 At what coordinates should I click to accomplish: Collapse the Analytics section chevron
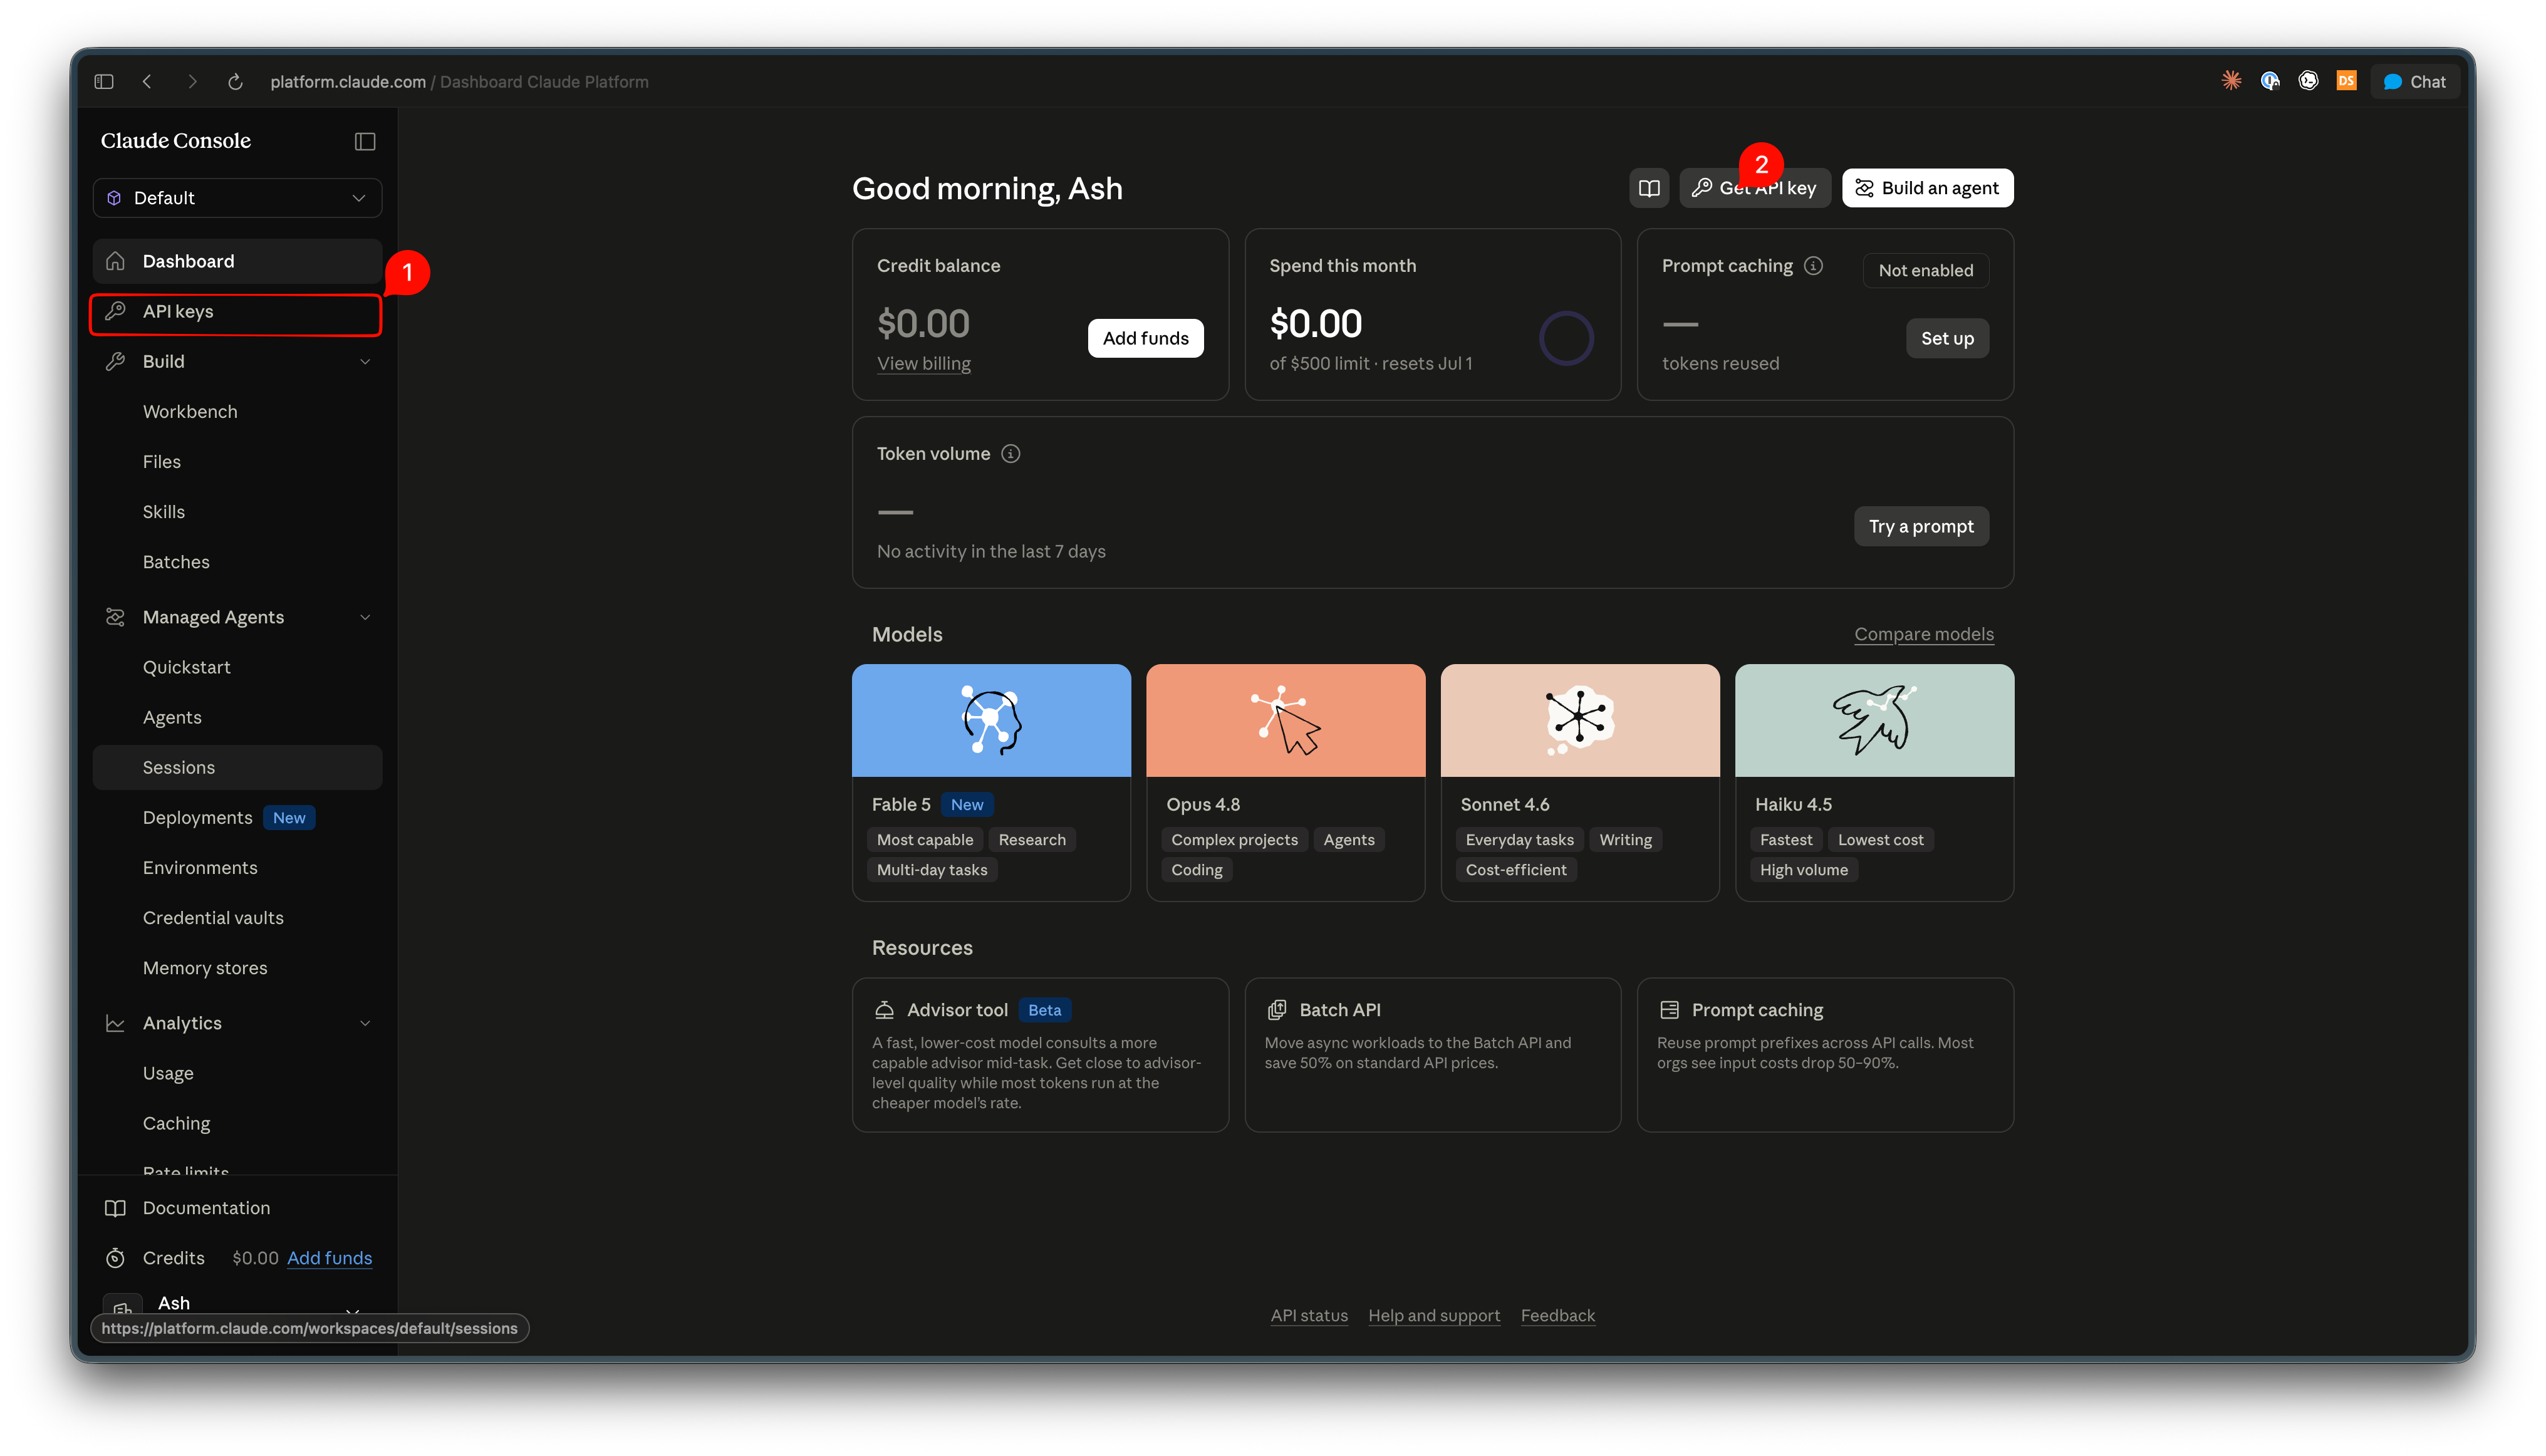[365, 1024]
